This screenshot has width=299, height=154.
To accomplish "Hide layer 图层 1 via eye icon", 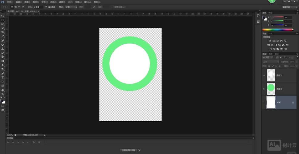I will coord(264,89).
